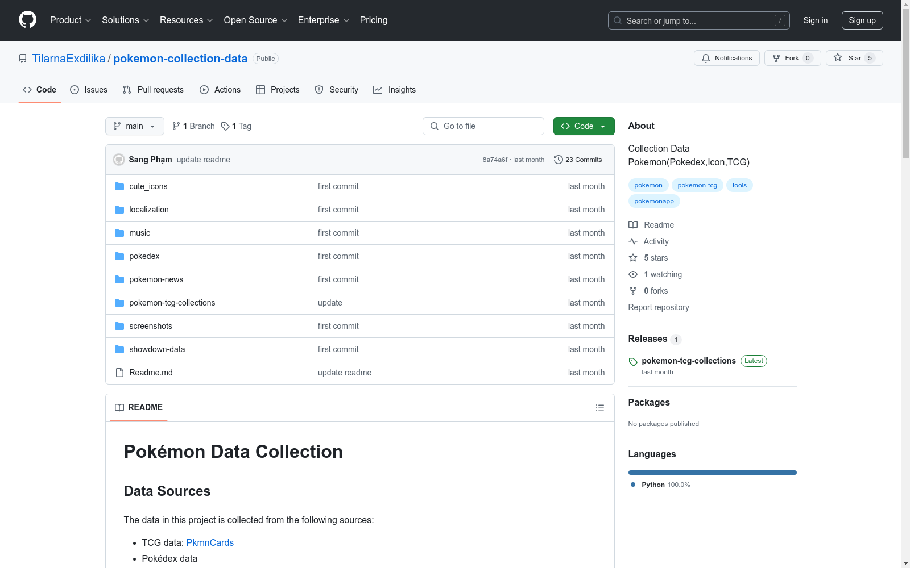This screenshot has height=568, width=910.
Task: Click the GitHub logo icon
Action: (27, 20)
